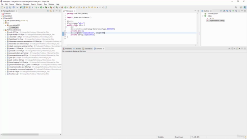Expand JRE System Library node

click(x=3, y=20)
